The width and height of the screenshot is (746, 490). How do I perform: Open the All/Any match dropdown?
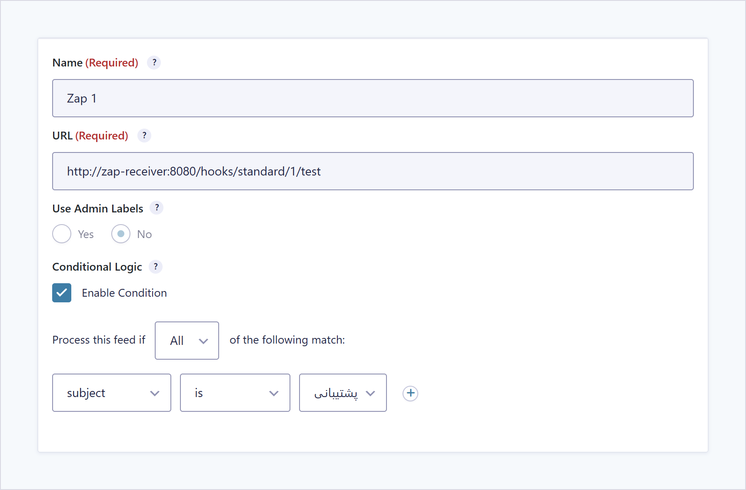coord(187,341)
